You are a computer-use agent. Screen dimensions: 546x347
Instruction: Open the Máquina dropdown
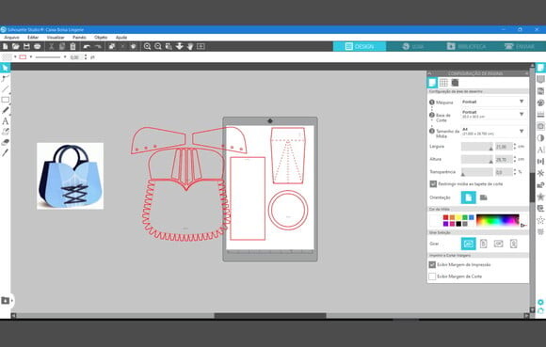point(493,102)
